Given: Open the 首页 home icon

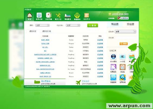Looking at the screenshot, I should [x=30, y=16].
